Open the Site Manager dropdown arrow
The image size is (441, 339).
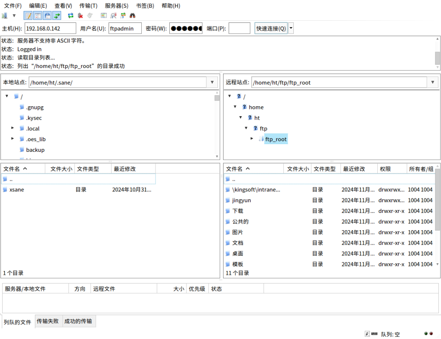(x=14, y=16)
